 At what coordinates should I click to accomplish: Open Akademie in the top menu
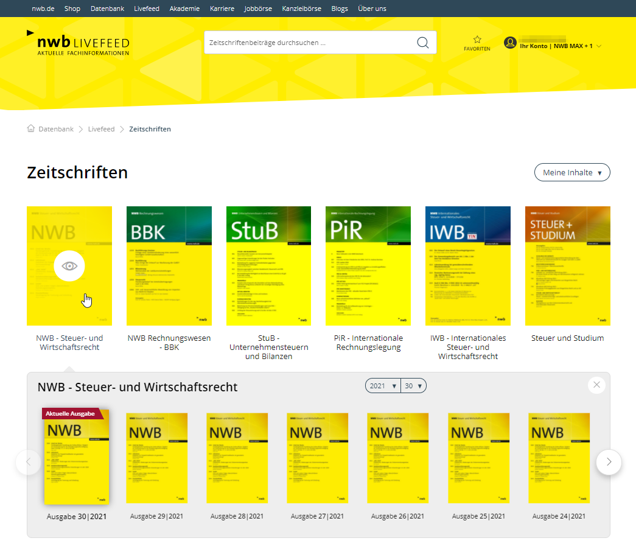pos(184,9)
